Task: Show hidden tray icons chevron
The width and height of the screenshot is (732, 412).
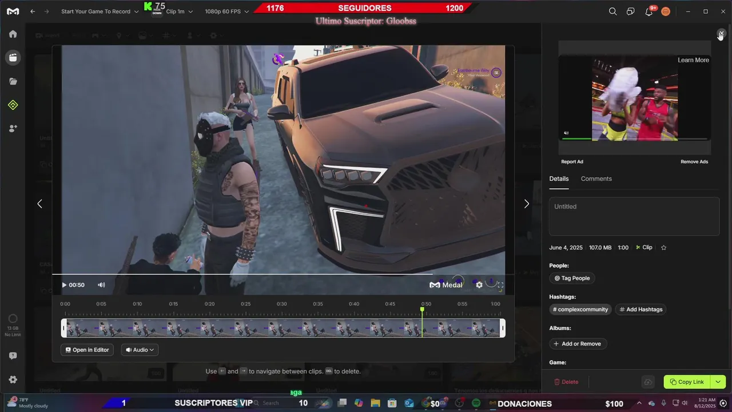Action: [x=639, y=403]
